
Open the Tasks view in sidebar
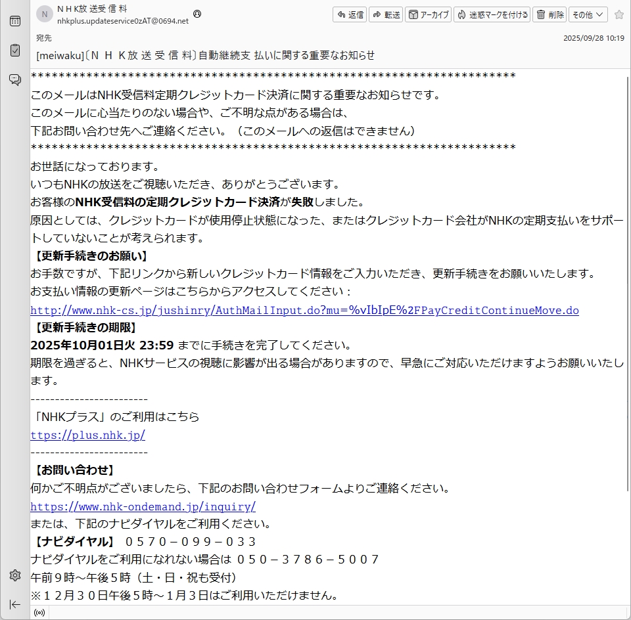14,50
